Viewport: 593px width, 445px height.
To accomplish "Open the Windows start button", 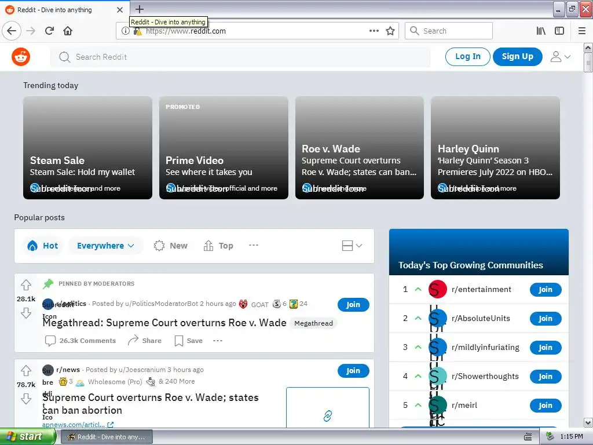I will point(28,437).
